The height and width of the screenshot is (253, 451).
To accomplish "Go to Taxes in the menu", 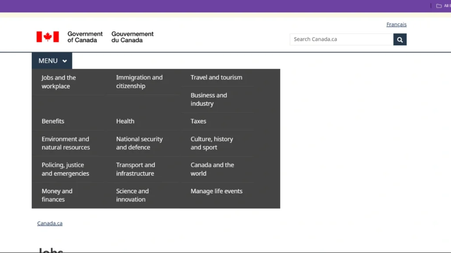I will [x=198, y=121].
